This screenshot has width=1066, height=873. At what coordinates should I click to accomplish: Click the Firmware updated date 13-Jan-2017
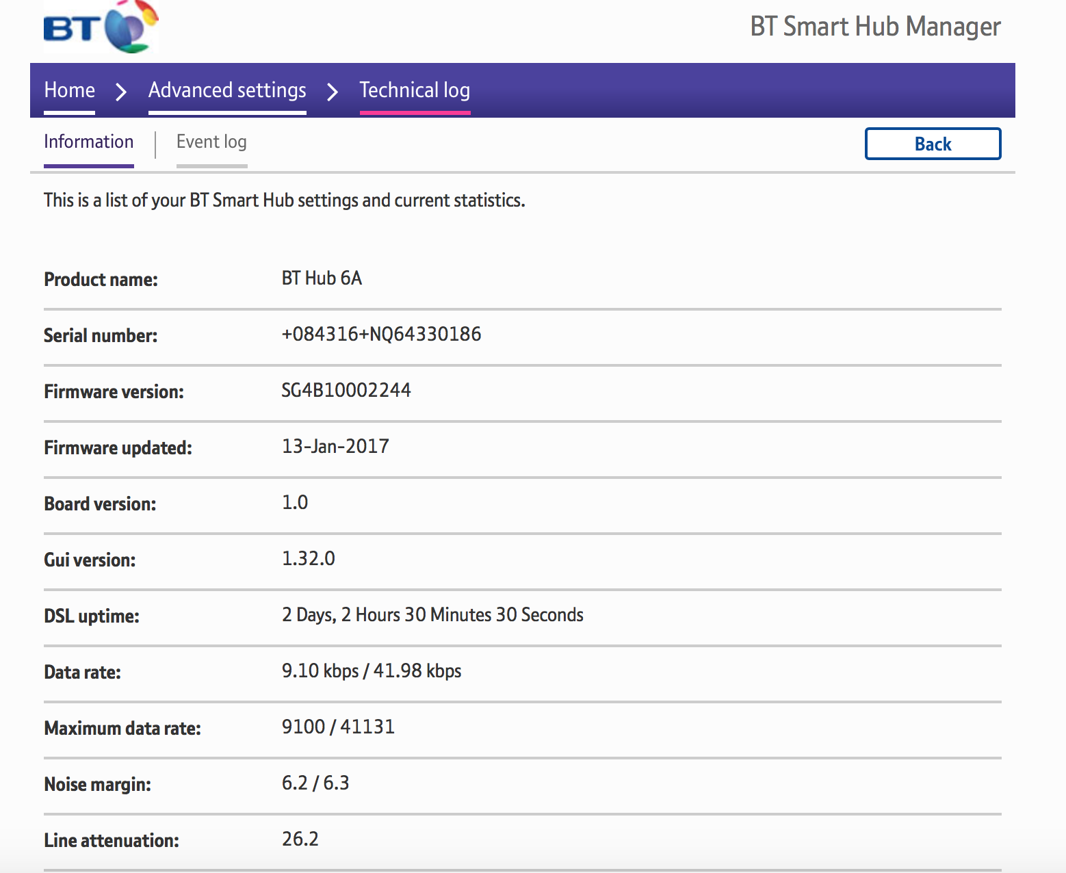pos(336,446)
